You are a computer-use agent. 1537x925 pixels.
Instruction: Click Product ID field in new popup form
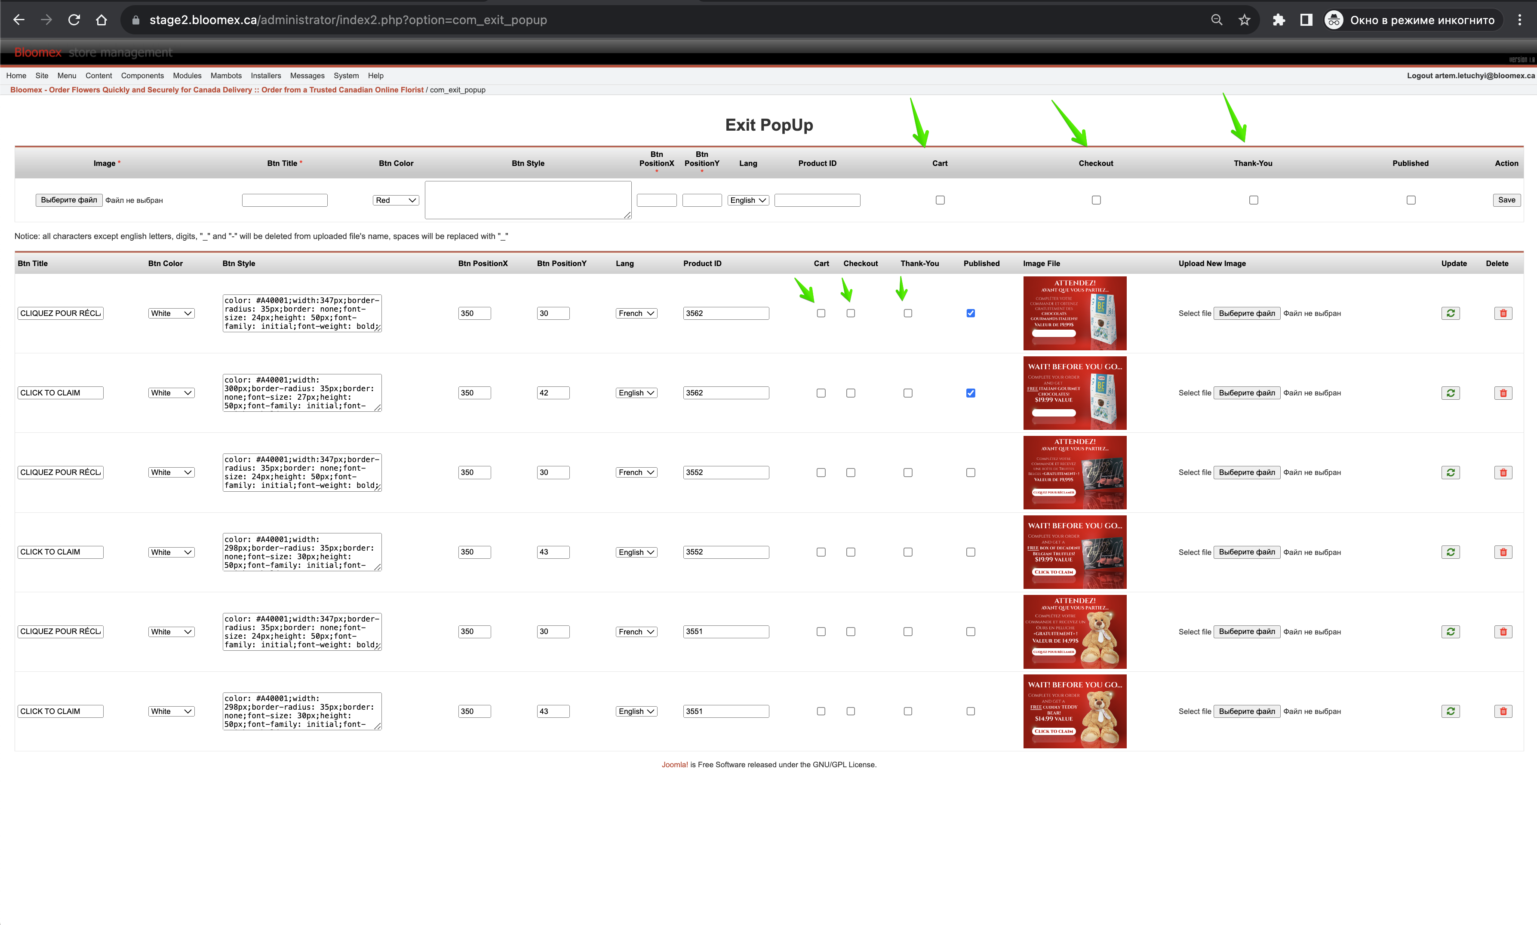(x=817, y=200)
